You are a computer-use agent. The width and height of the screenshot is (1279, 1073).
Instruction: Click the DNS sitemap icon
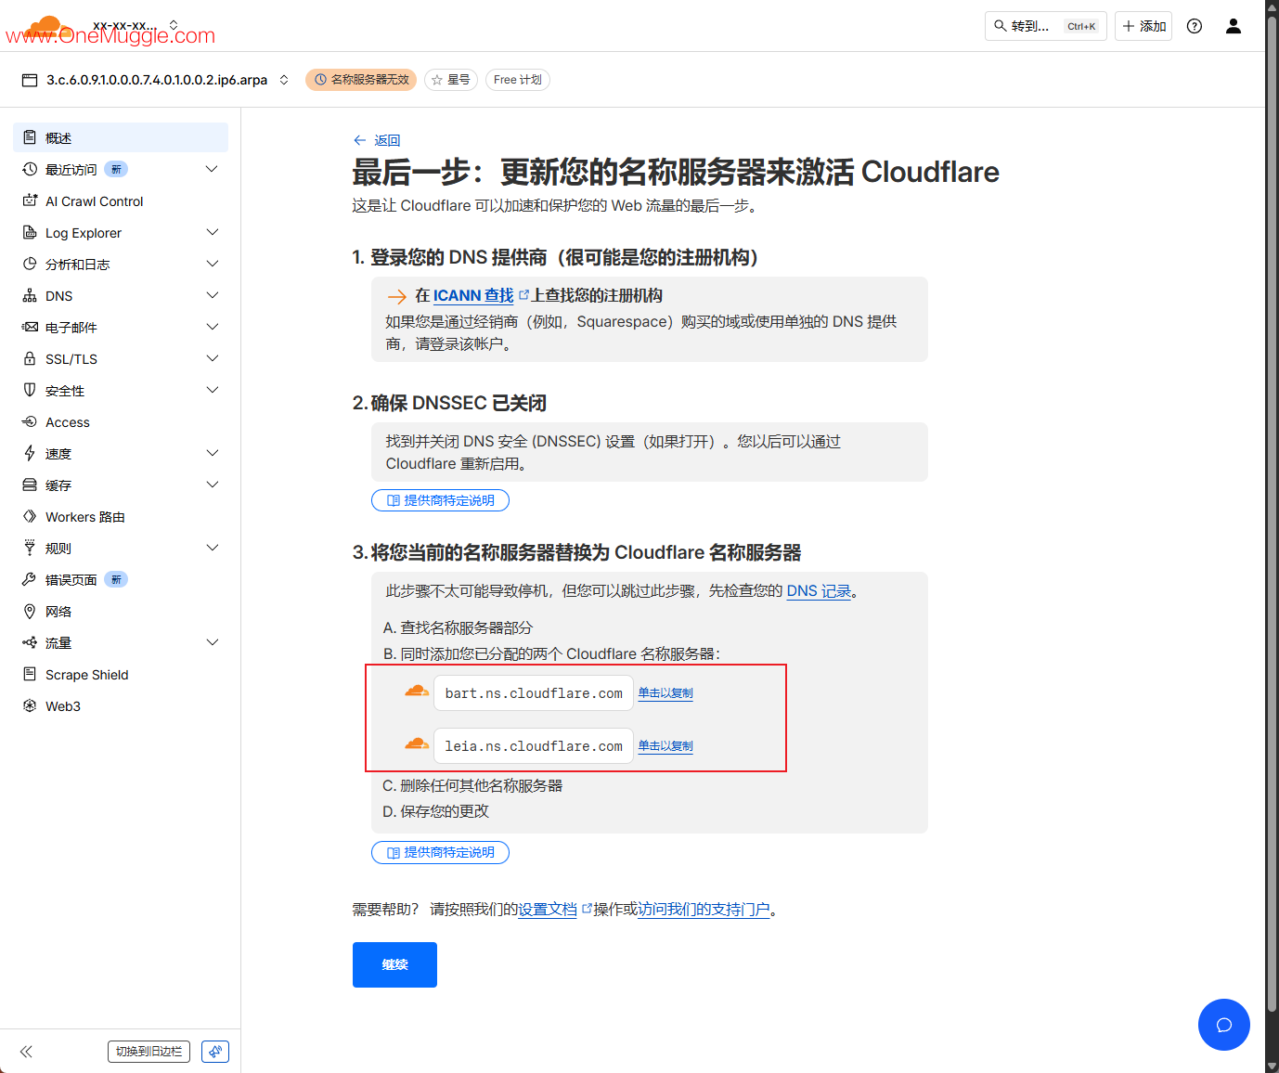(30, 295)
